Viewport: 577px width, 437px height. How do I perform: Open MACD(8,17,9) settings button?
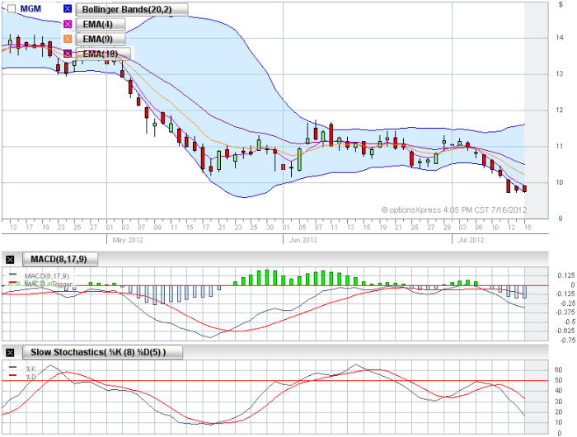tap(60, 259)
